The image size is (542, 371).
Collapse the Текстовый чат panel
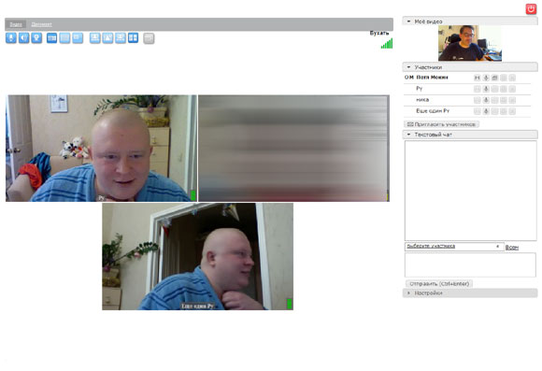(470, 135)
